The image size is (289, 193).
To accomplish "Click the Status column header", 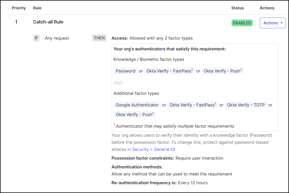I will point(237,8).
